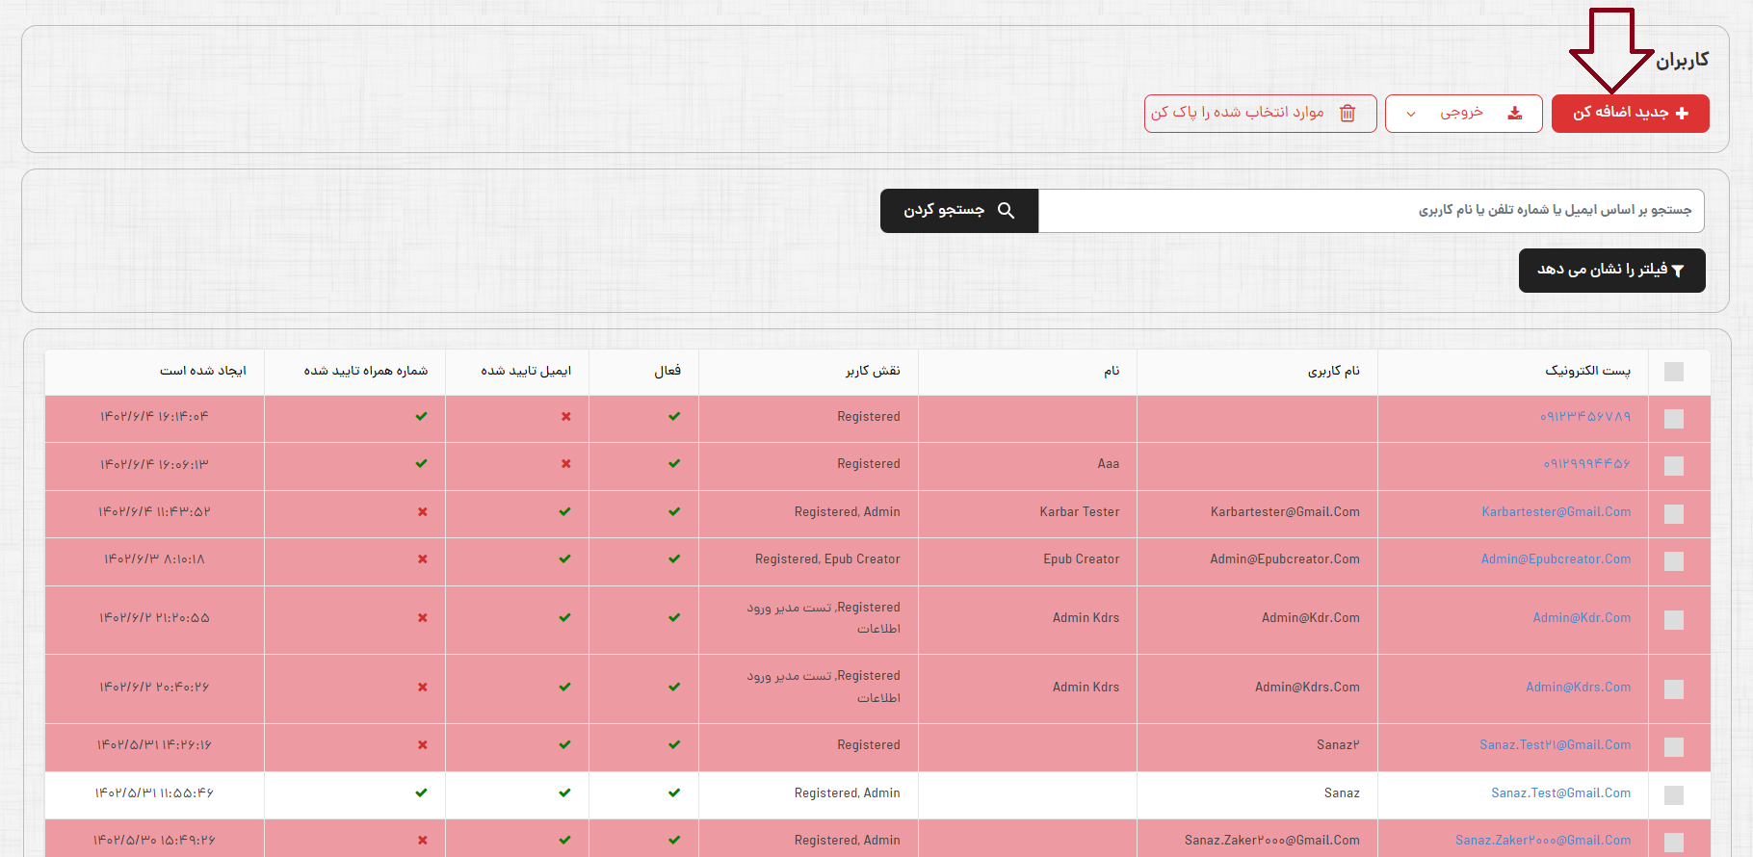This screenshot has height=857, width=1753.
Task: Click the download icon on export button
Action: pyautogui.click(x=1515, y=114)
